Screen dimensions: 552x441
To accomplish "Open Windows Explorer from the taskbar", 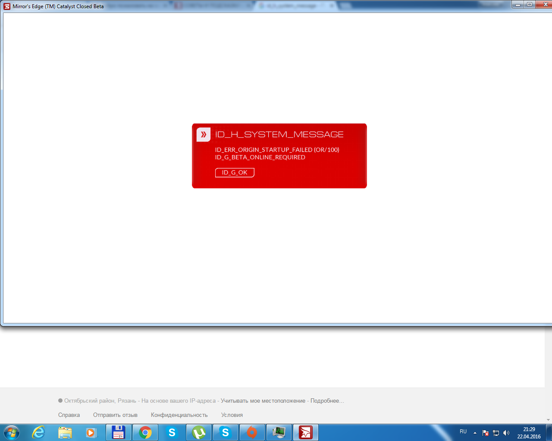I will point(65,432).
